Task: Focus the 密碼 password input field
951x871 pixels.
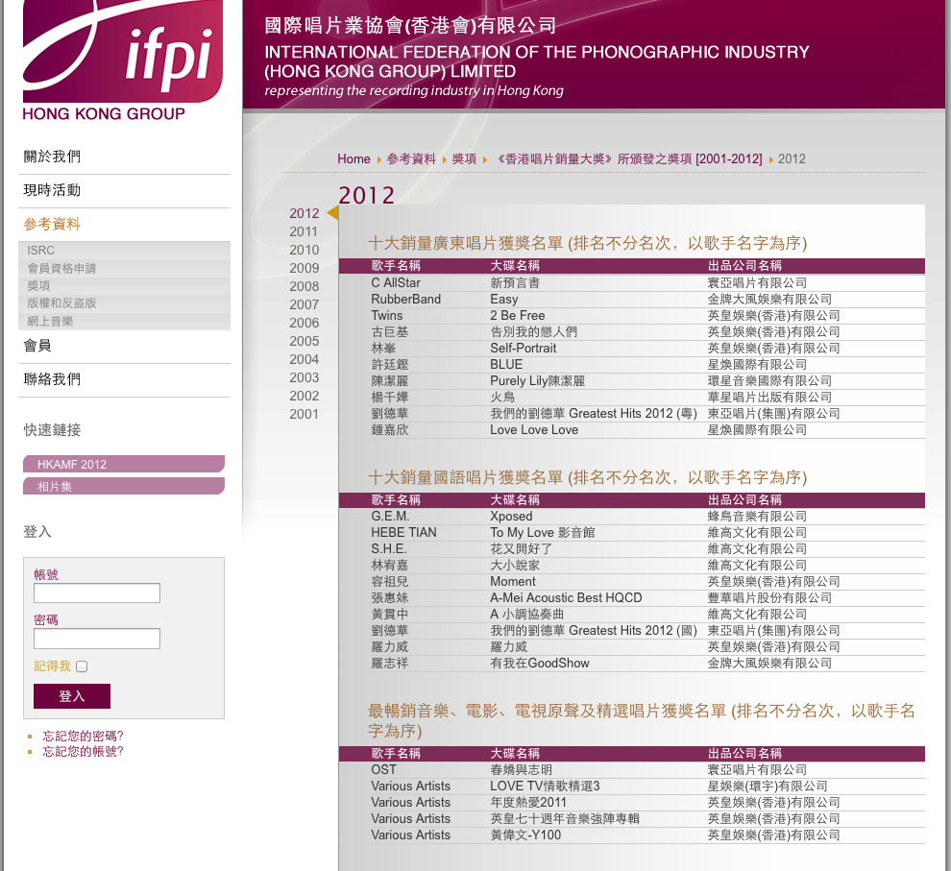Action: pyautogui.click(x=96, y=639)
